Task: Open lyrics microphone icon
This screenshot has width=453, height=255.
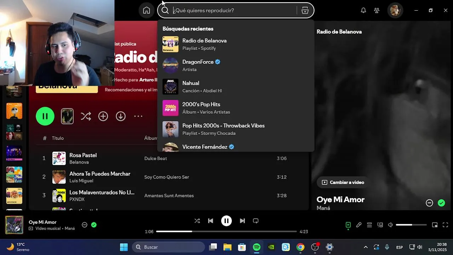Action: point(359,225)
